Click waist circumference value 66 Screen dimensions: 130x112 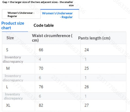coord(41,50)
